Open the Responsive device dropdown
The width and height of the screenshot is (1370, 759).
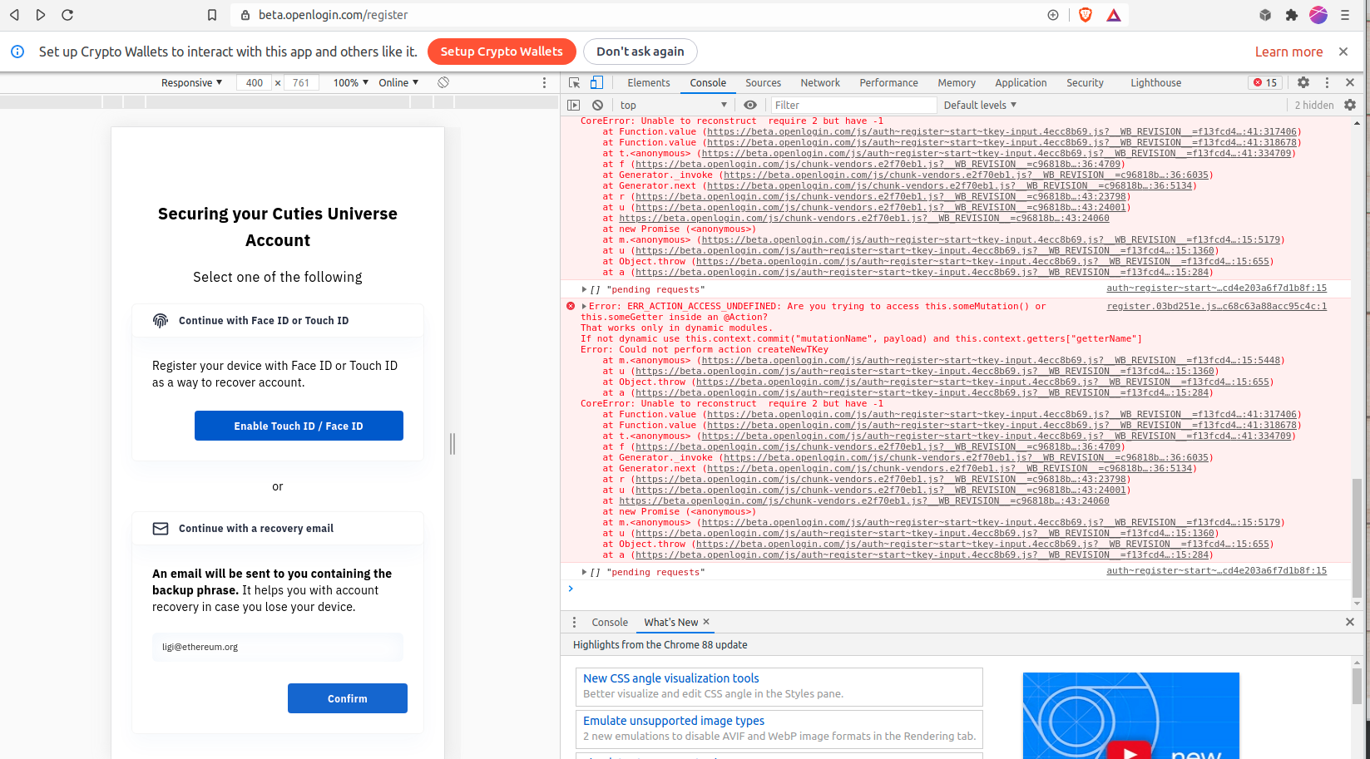click(190, 82)
